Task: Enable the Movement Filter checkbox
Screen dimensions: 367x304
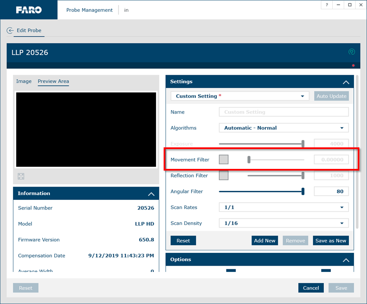Action: click(224, 160)
